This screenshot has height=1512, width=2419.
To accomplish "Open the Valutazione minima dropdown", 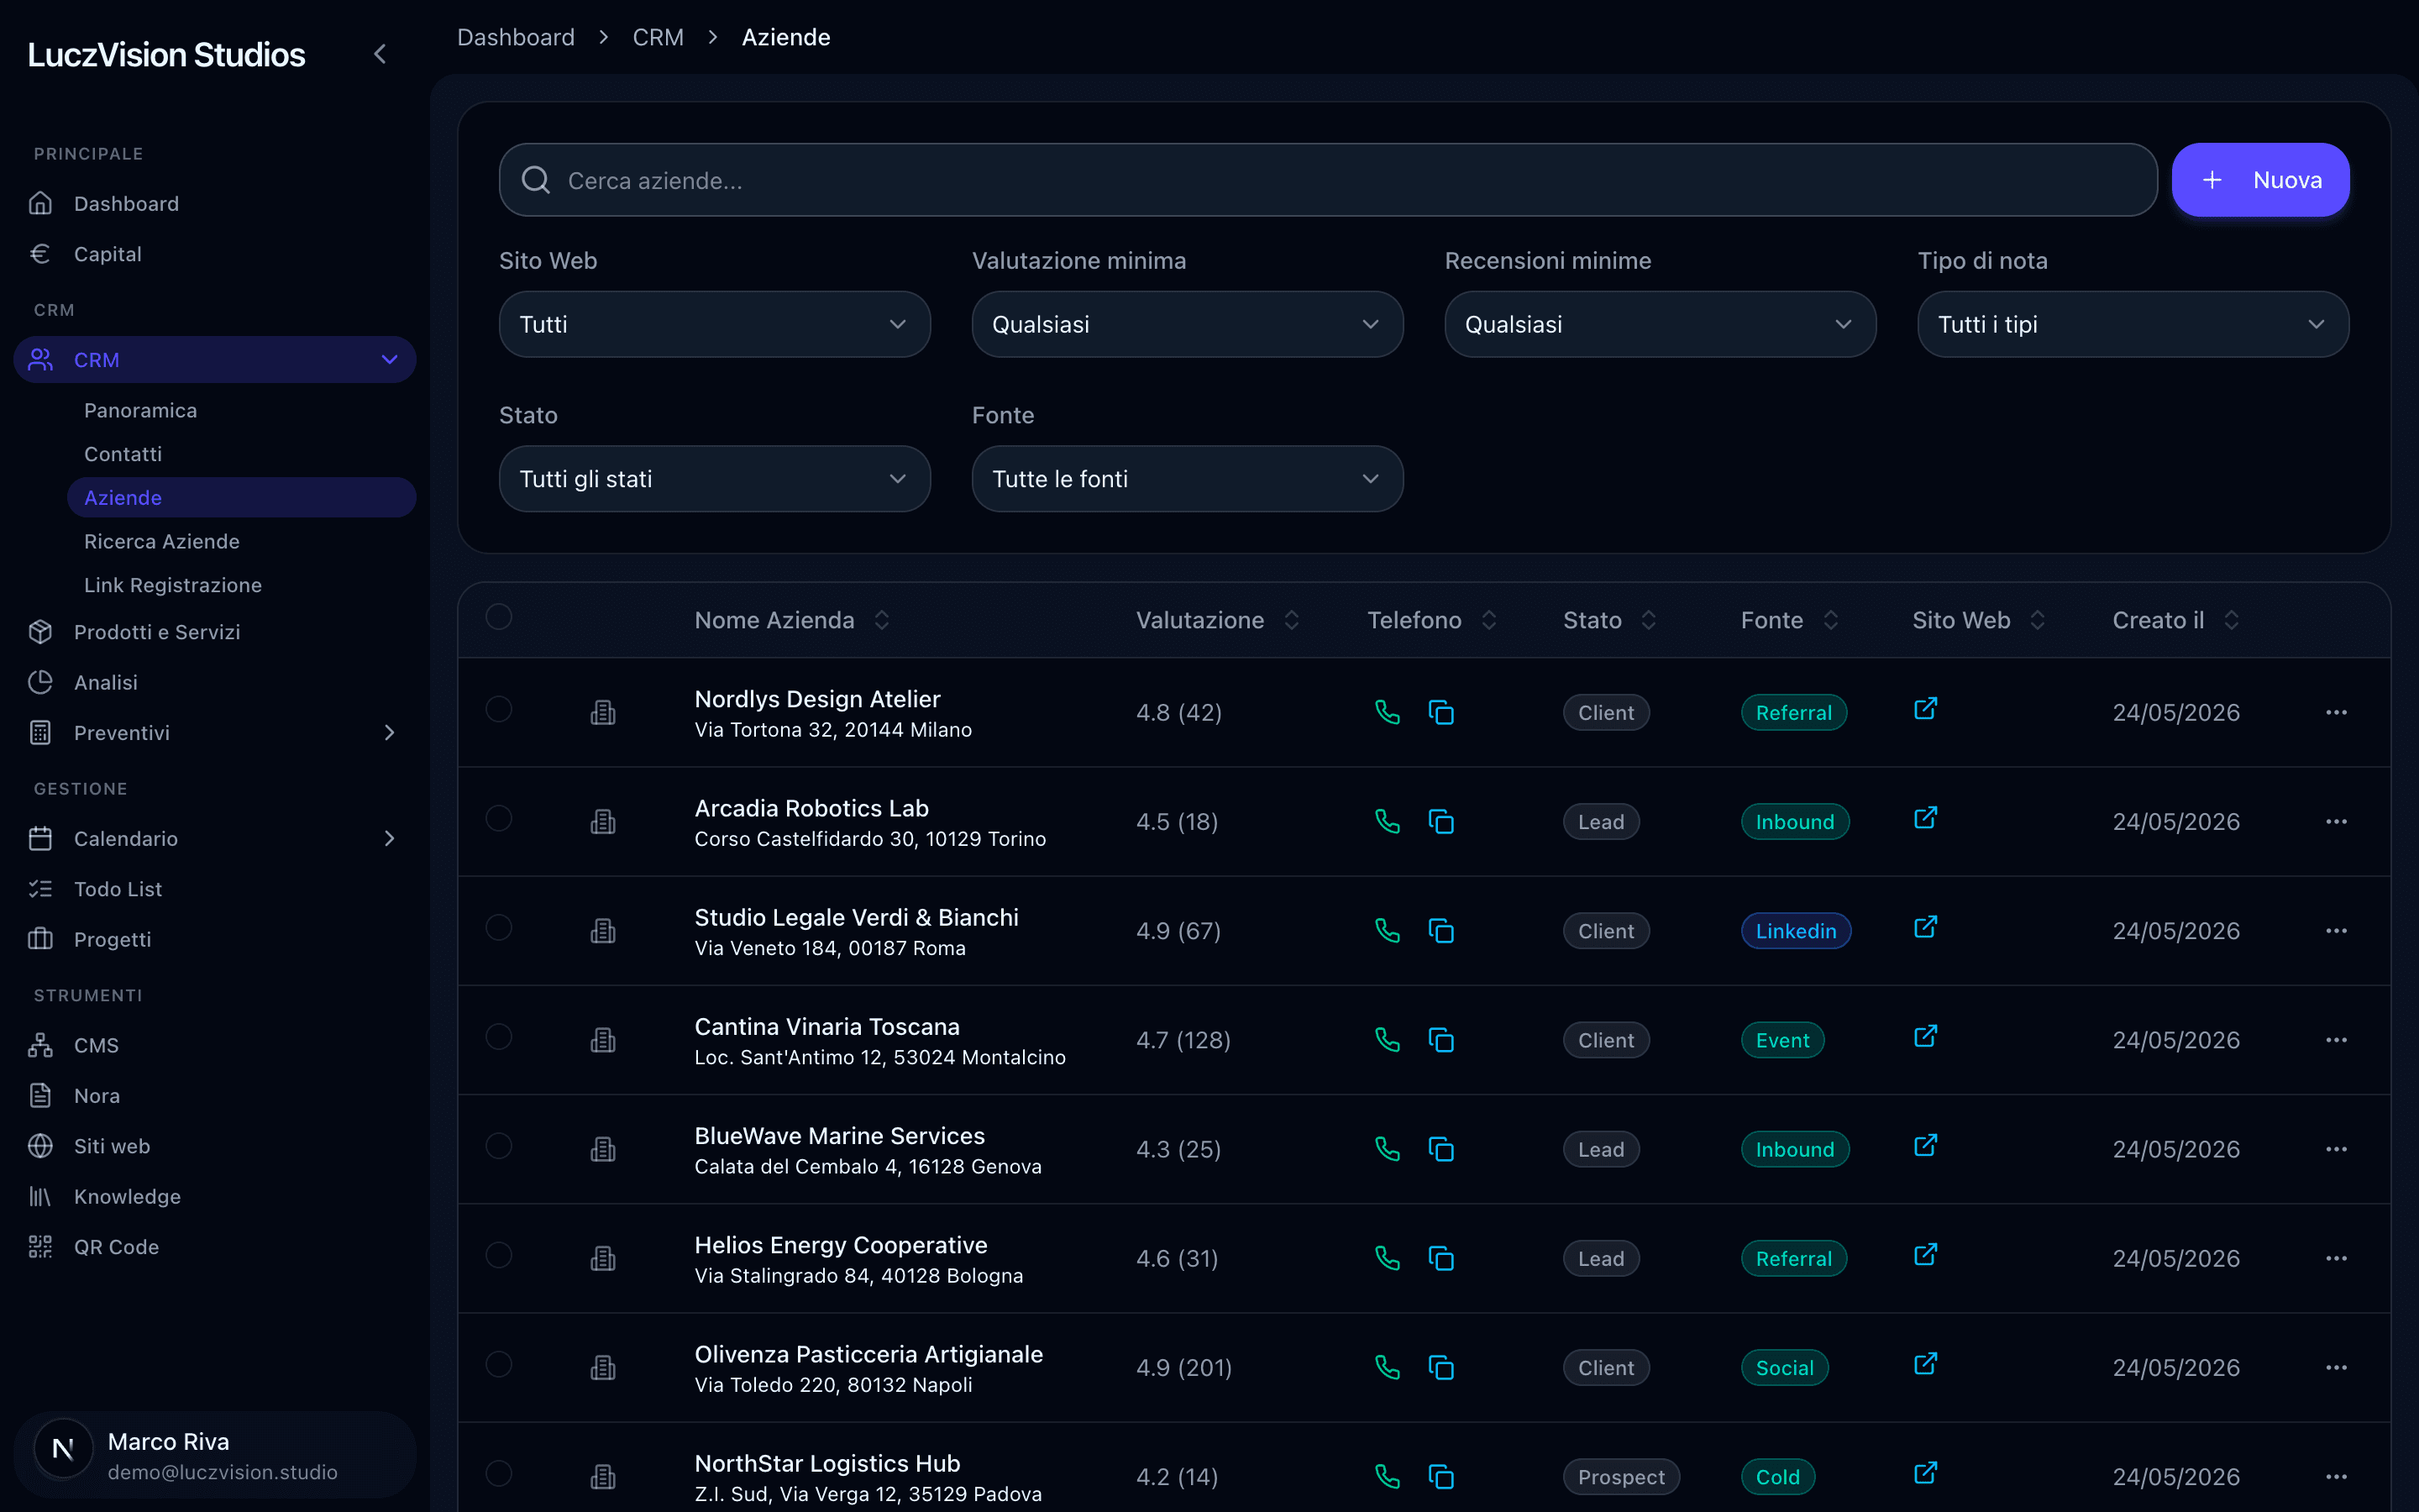I will coord(1188,324).
